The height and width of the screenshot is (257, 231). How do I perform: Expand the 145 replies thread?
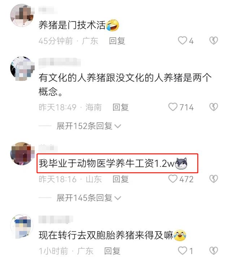coord(89,198)
